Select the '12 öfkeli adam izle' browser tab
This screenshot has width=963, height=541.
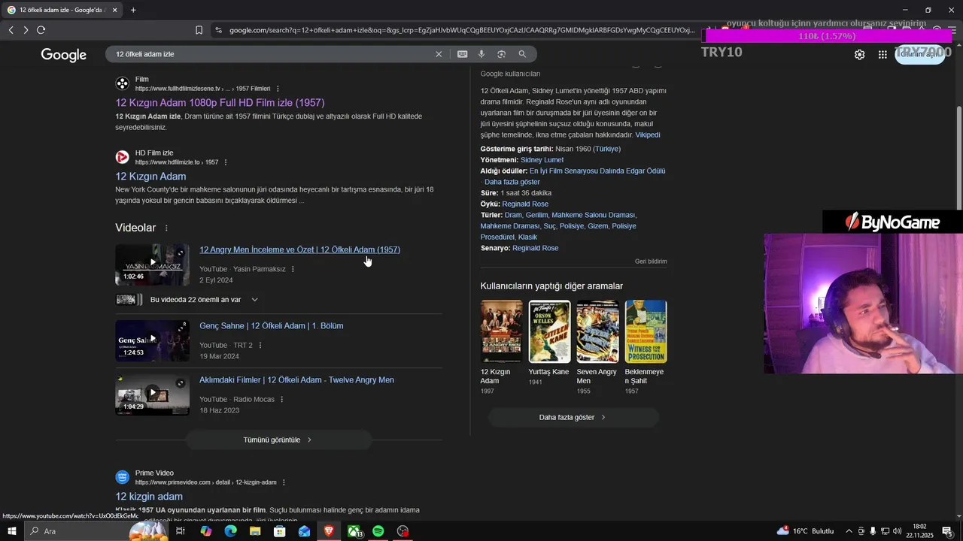click(62, 10)
